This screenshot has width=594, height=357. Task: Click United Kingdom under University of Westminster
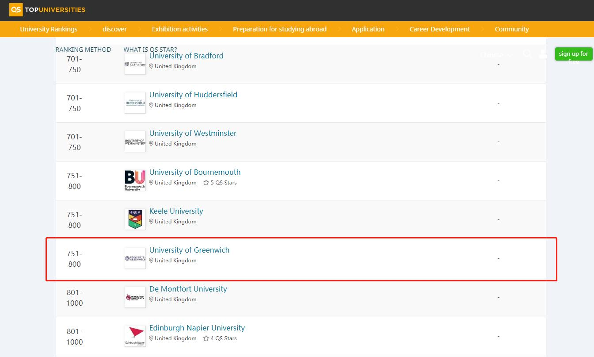pos(175,143)
